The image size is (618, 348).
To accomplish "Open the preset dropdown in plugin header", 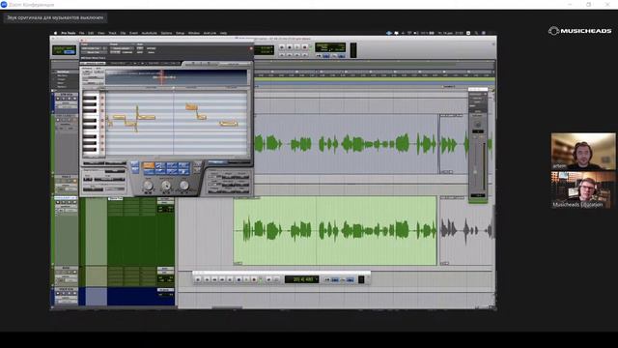I will point(122,48).
